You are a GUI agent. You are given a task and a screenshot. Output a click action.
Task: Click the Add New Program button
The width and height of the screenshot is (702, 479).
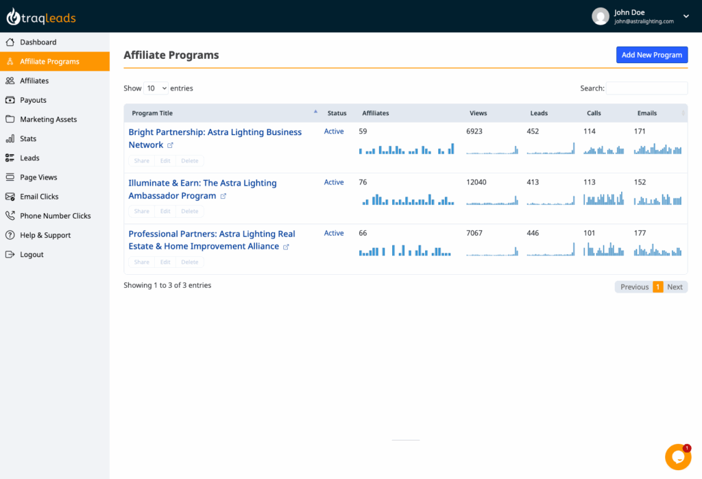point(651,55)
